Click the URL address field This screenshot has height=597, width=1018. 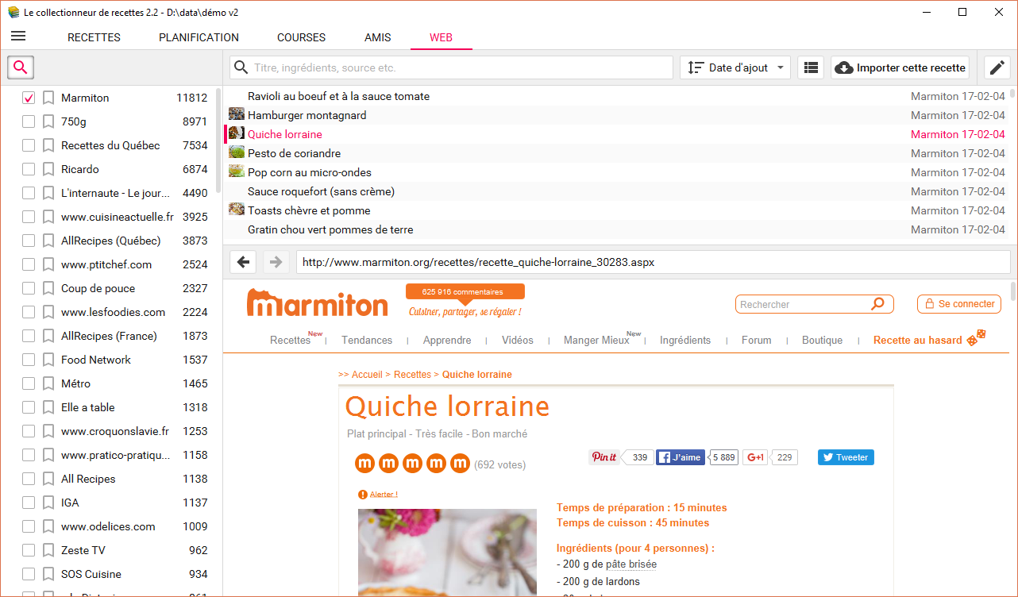tap(653, 262)
